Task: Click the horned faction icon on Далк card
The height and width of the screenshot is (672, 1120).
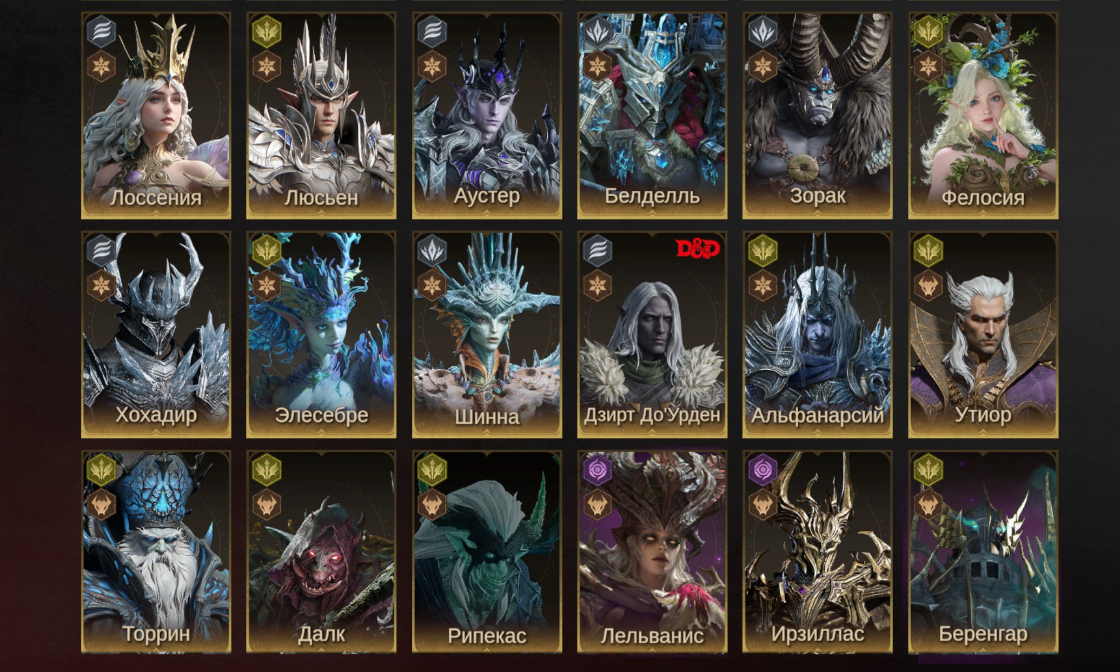Action: click(267, 505)
